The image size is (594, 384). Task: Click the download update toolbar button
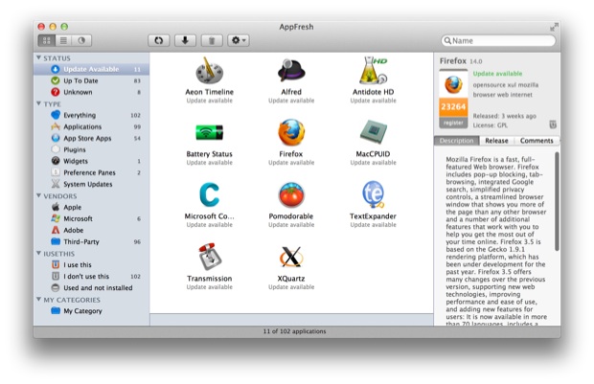185,40
